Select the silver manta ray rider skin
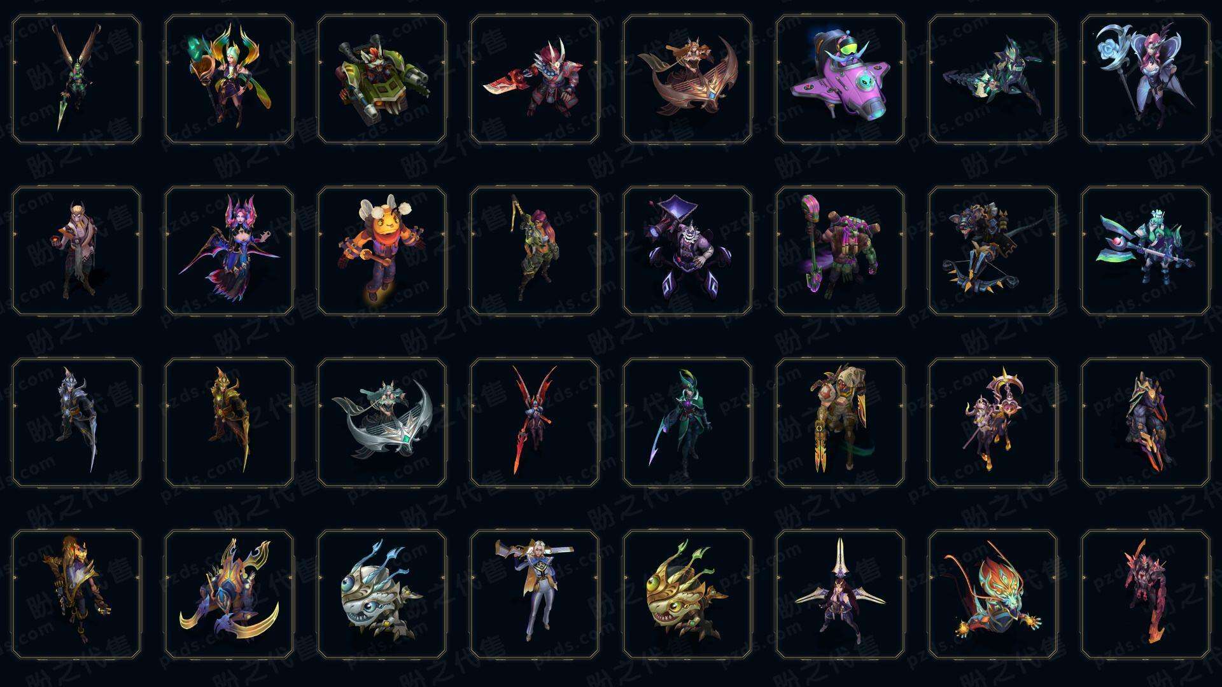The image size is (1222, 687). pyautogui.click(x=382, y=422)
